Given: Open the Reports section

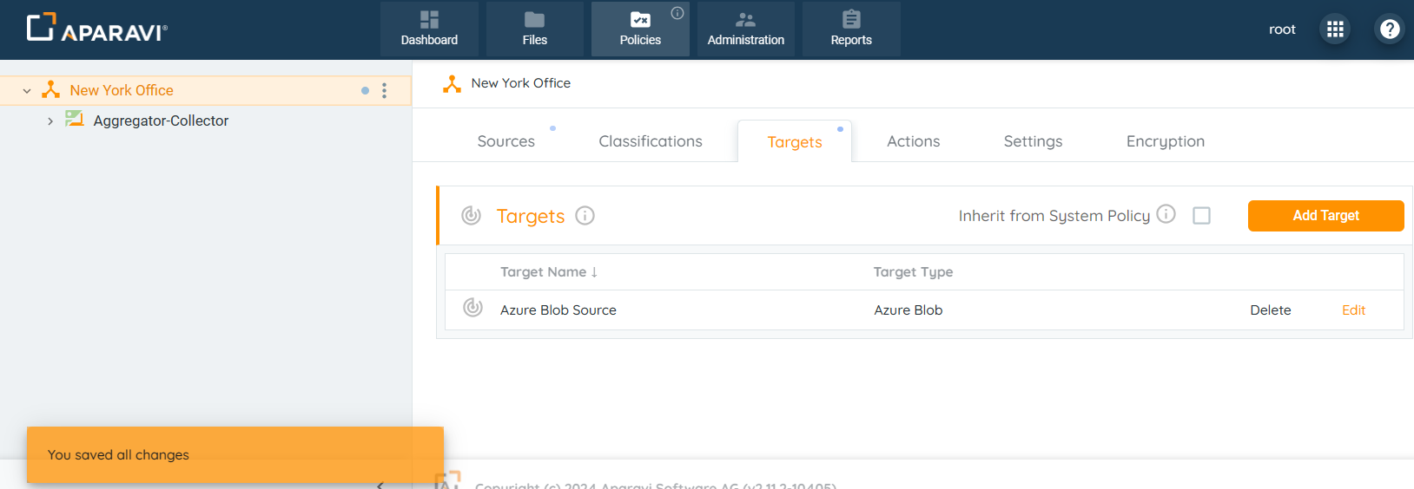Looking at the screenshot, I should 850,29.
